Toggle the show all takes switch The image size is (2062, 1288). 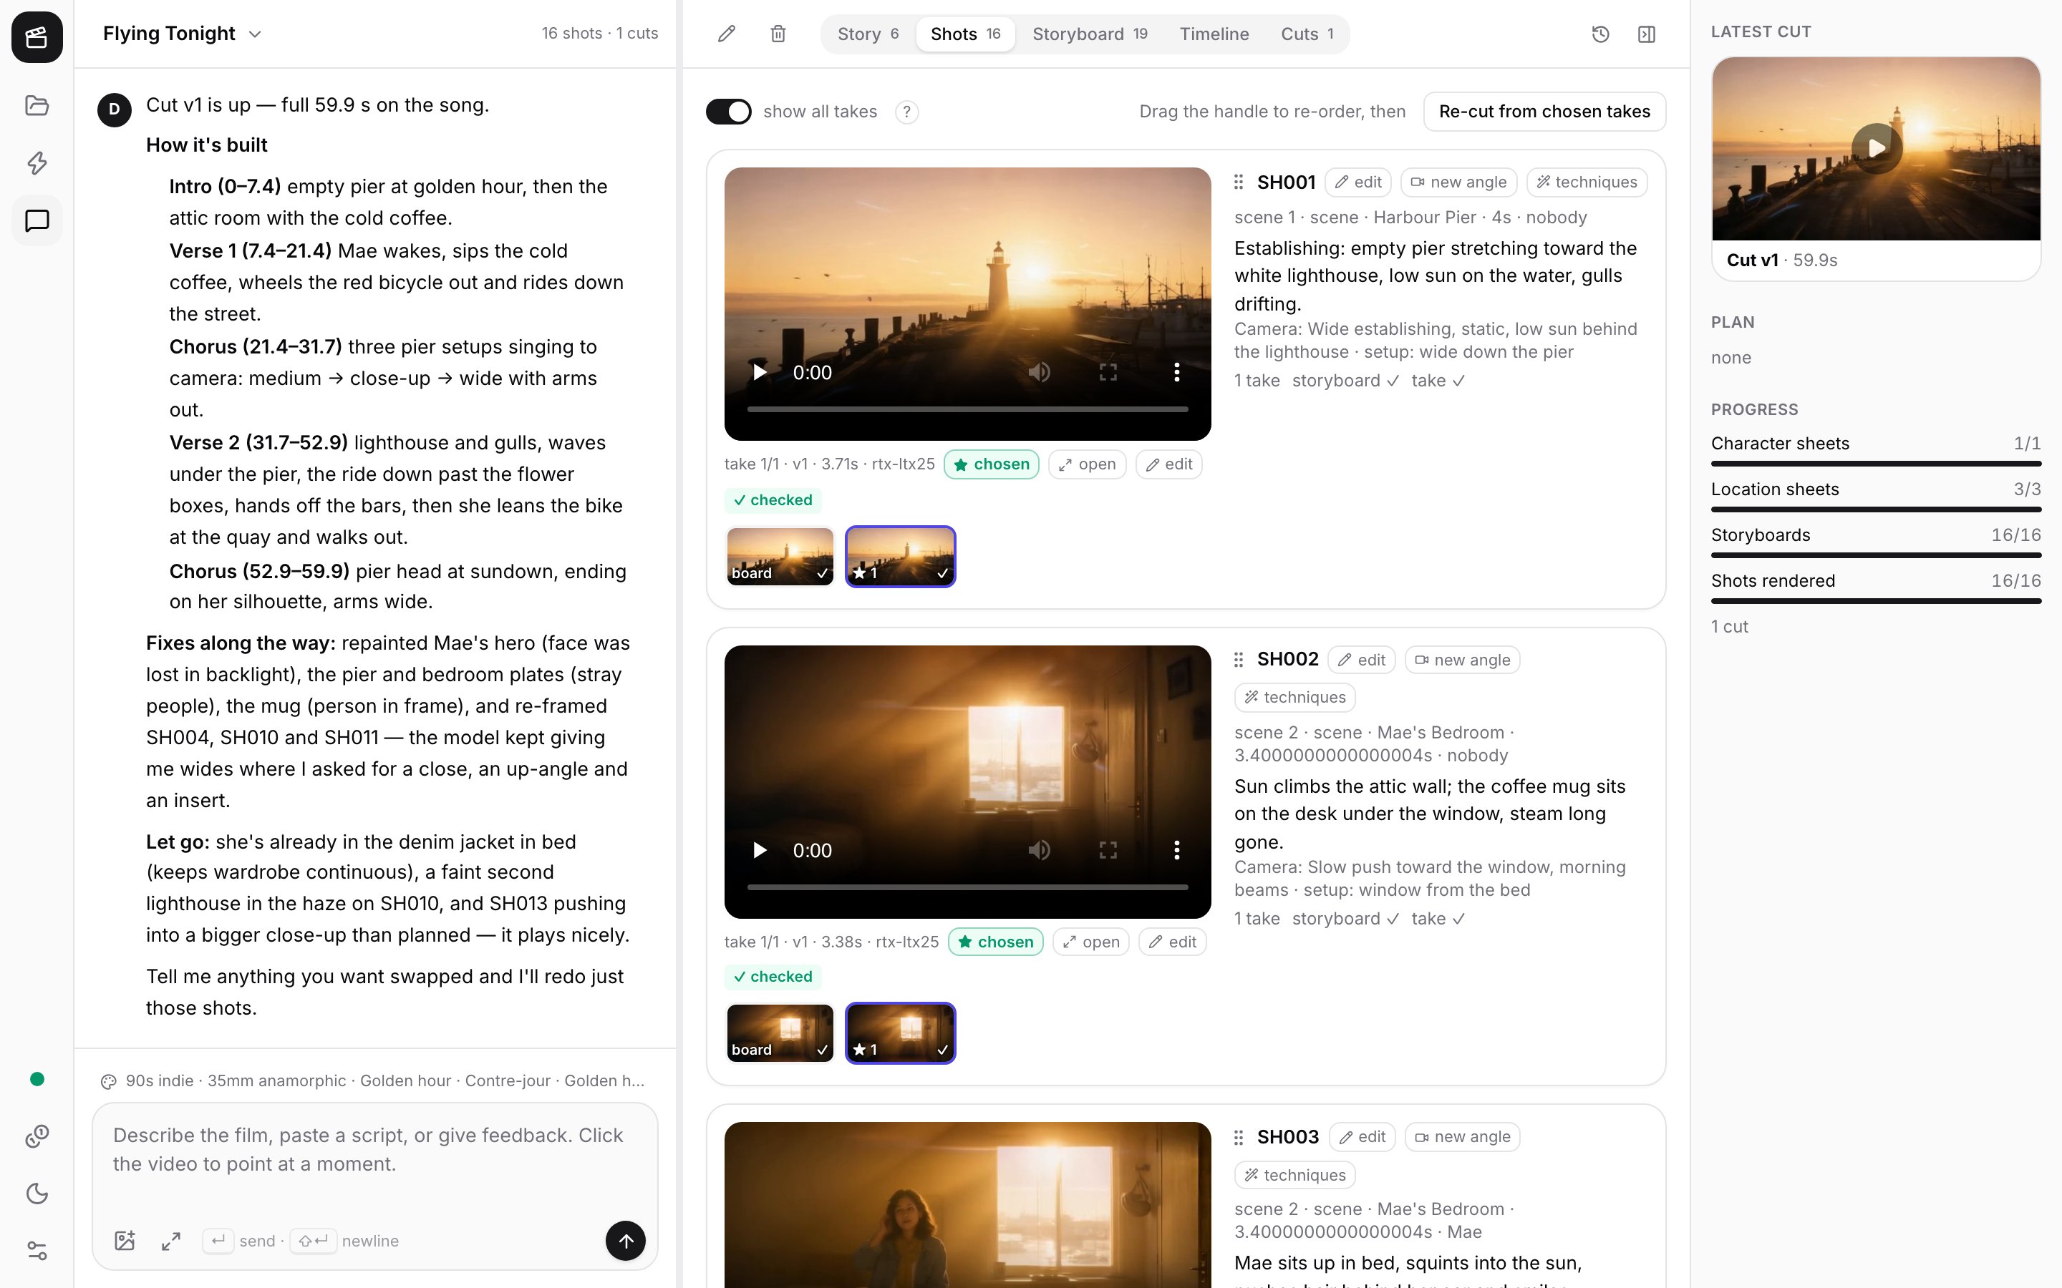point(729,112)
